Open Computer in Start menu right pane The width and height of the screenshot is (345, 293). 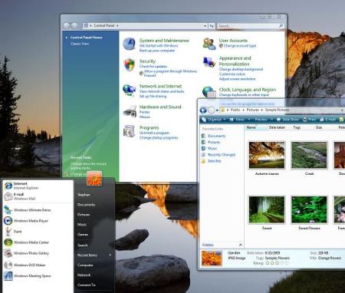[85, 265]
